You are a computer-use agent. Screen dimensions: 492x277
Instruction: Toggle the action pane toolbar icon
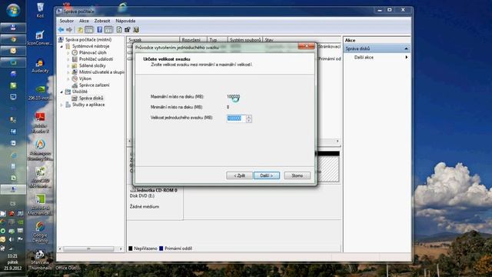coord(108,30)
